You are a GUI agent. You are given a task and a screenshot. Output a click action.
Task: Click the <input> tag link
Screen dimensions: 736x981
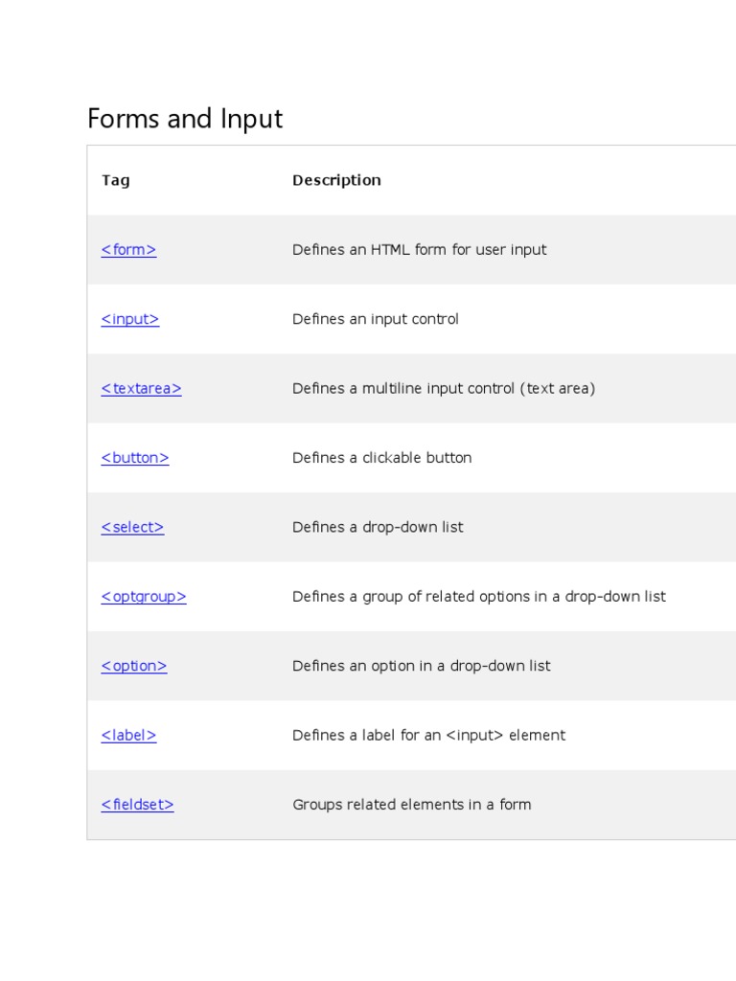[x=130, y=319]
